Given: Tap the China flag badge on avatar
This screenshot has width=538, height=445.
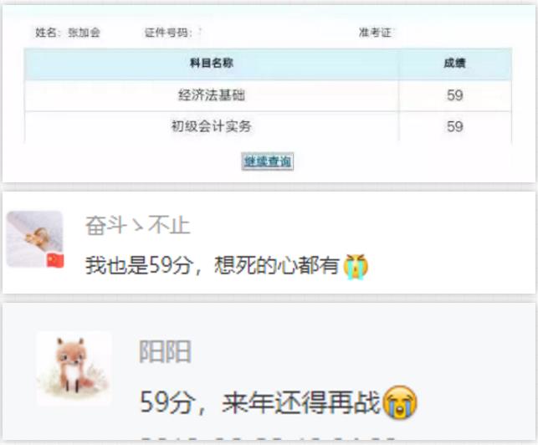Looking at the screenshot, I should [x=55, y=261].
